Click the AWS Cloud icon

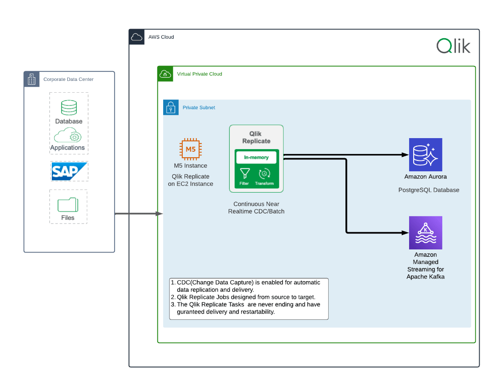(x=137, y=37)
